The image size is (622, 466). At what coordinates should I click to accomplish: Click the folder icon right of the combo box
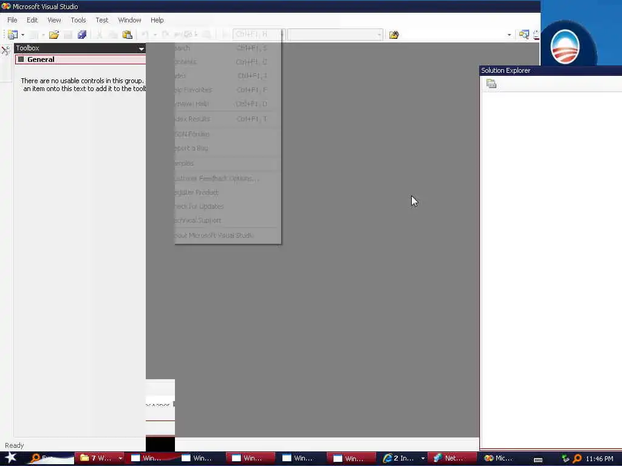tap(394, 35)
